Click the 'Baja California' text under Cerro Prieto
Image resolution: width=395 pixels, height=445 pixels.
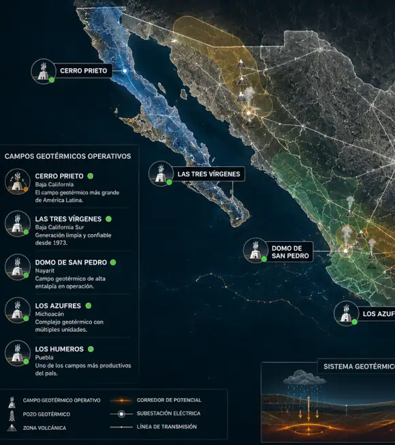(x=54, y=185)
